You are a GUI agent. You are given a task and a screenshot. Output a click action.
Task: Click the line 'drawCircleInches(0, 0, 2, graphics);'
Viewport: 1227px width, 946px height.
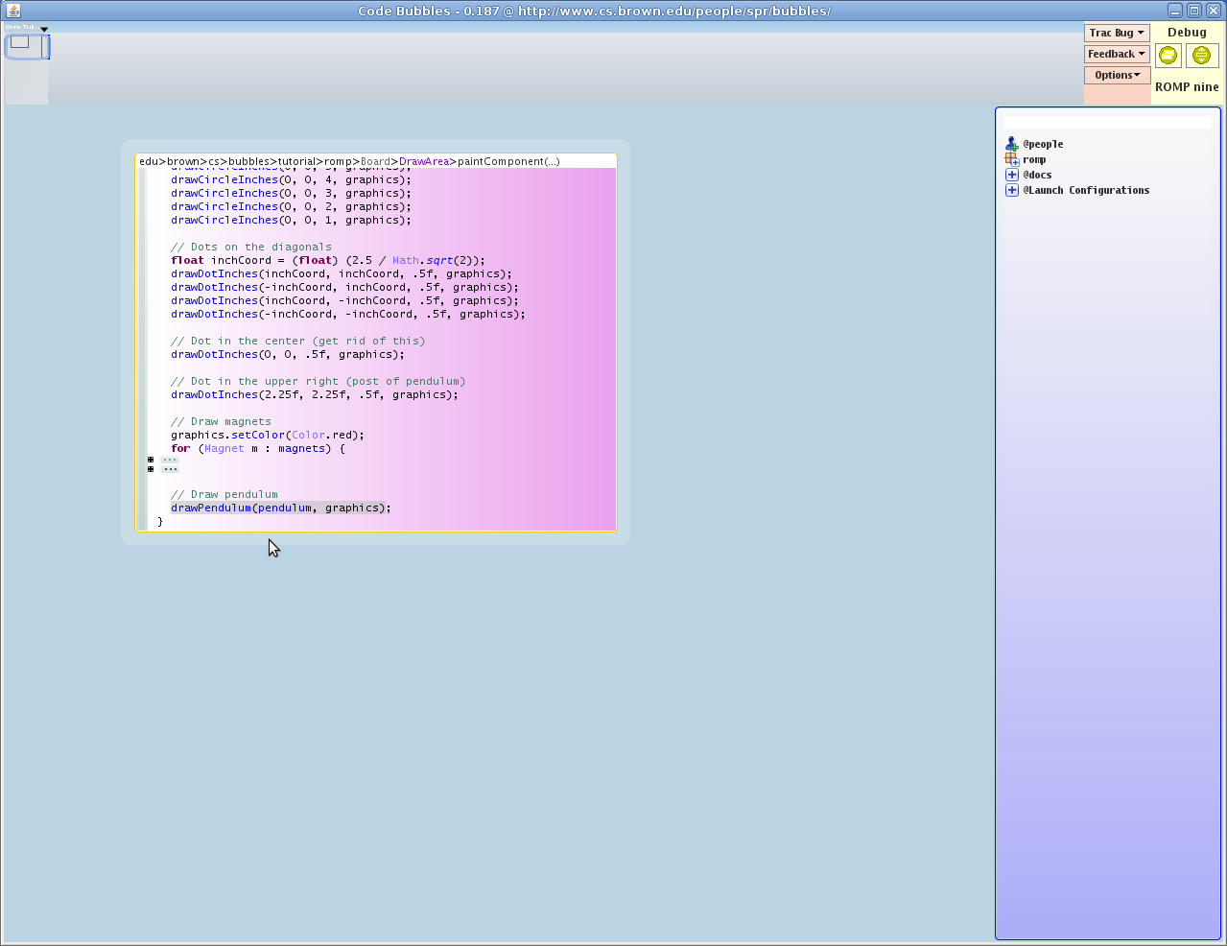pos(291,206)
